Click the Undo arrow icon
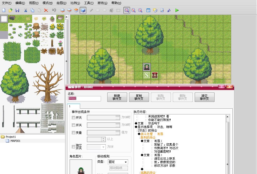This screenshot has height=174, width=257. tap(54, 10)
